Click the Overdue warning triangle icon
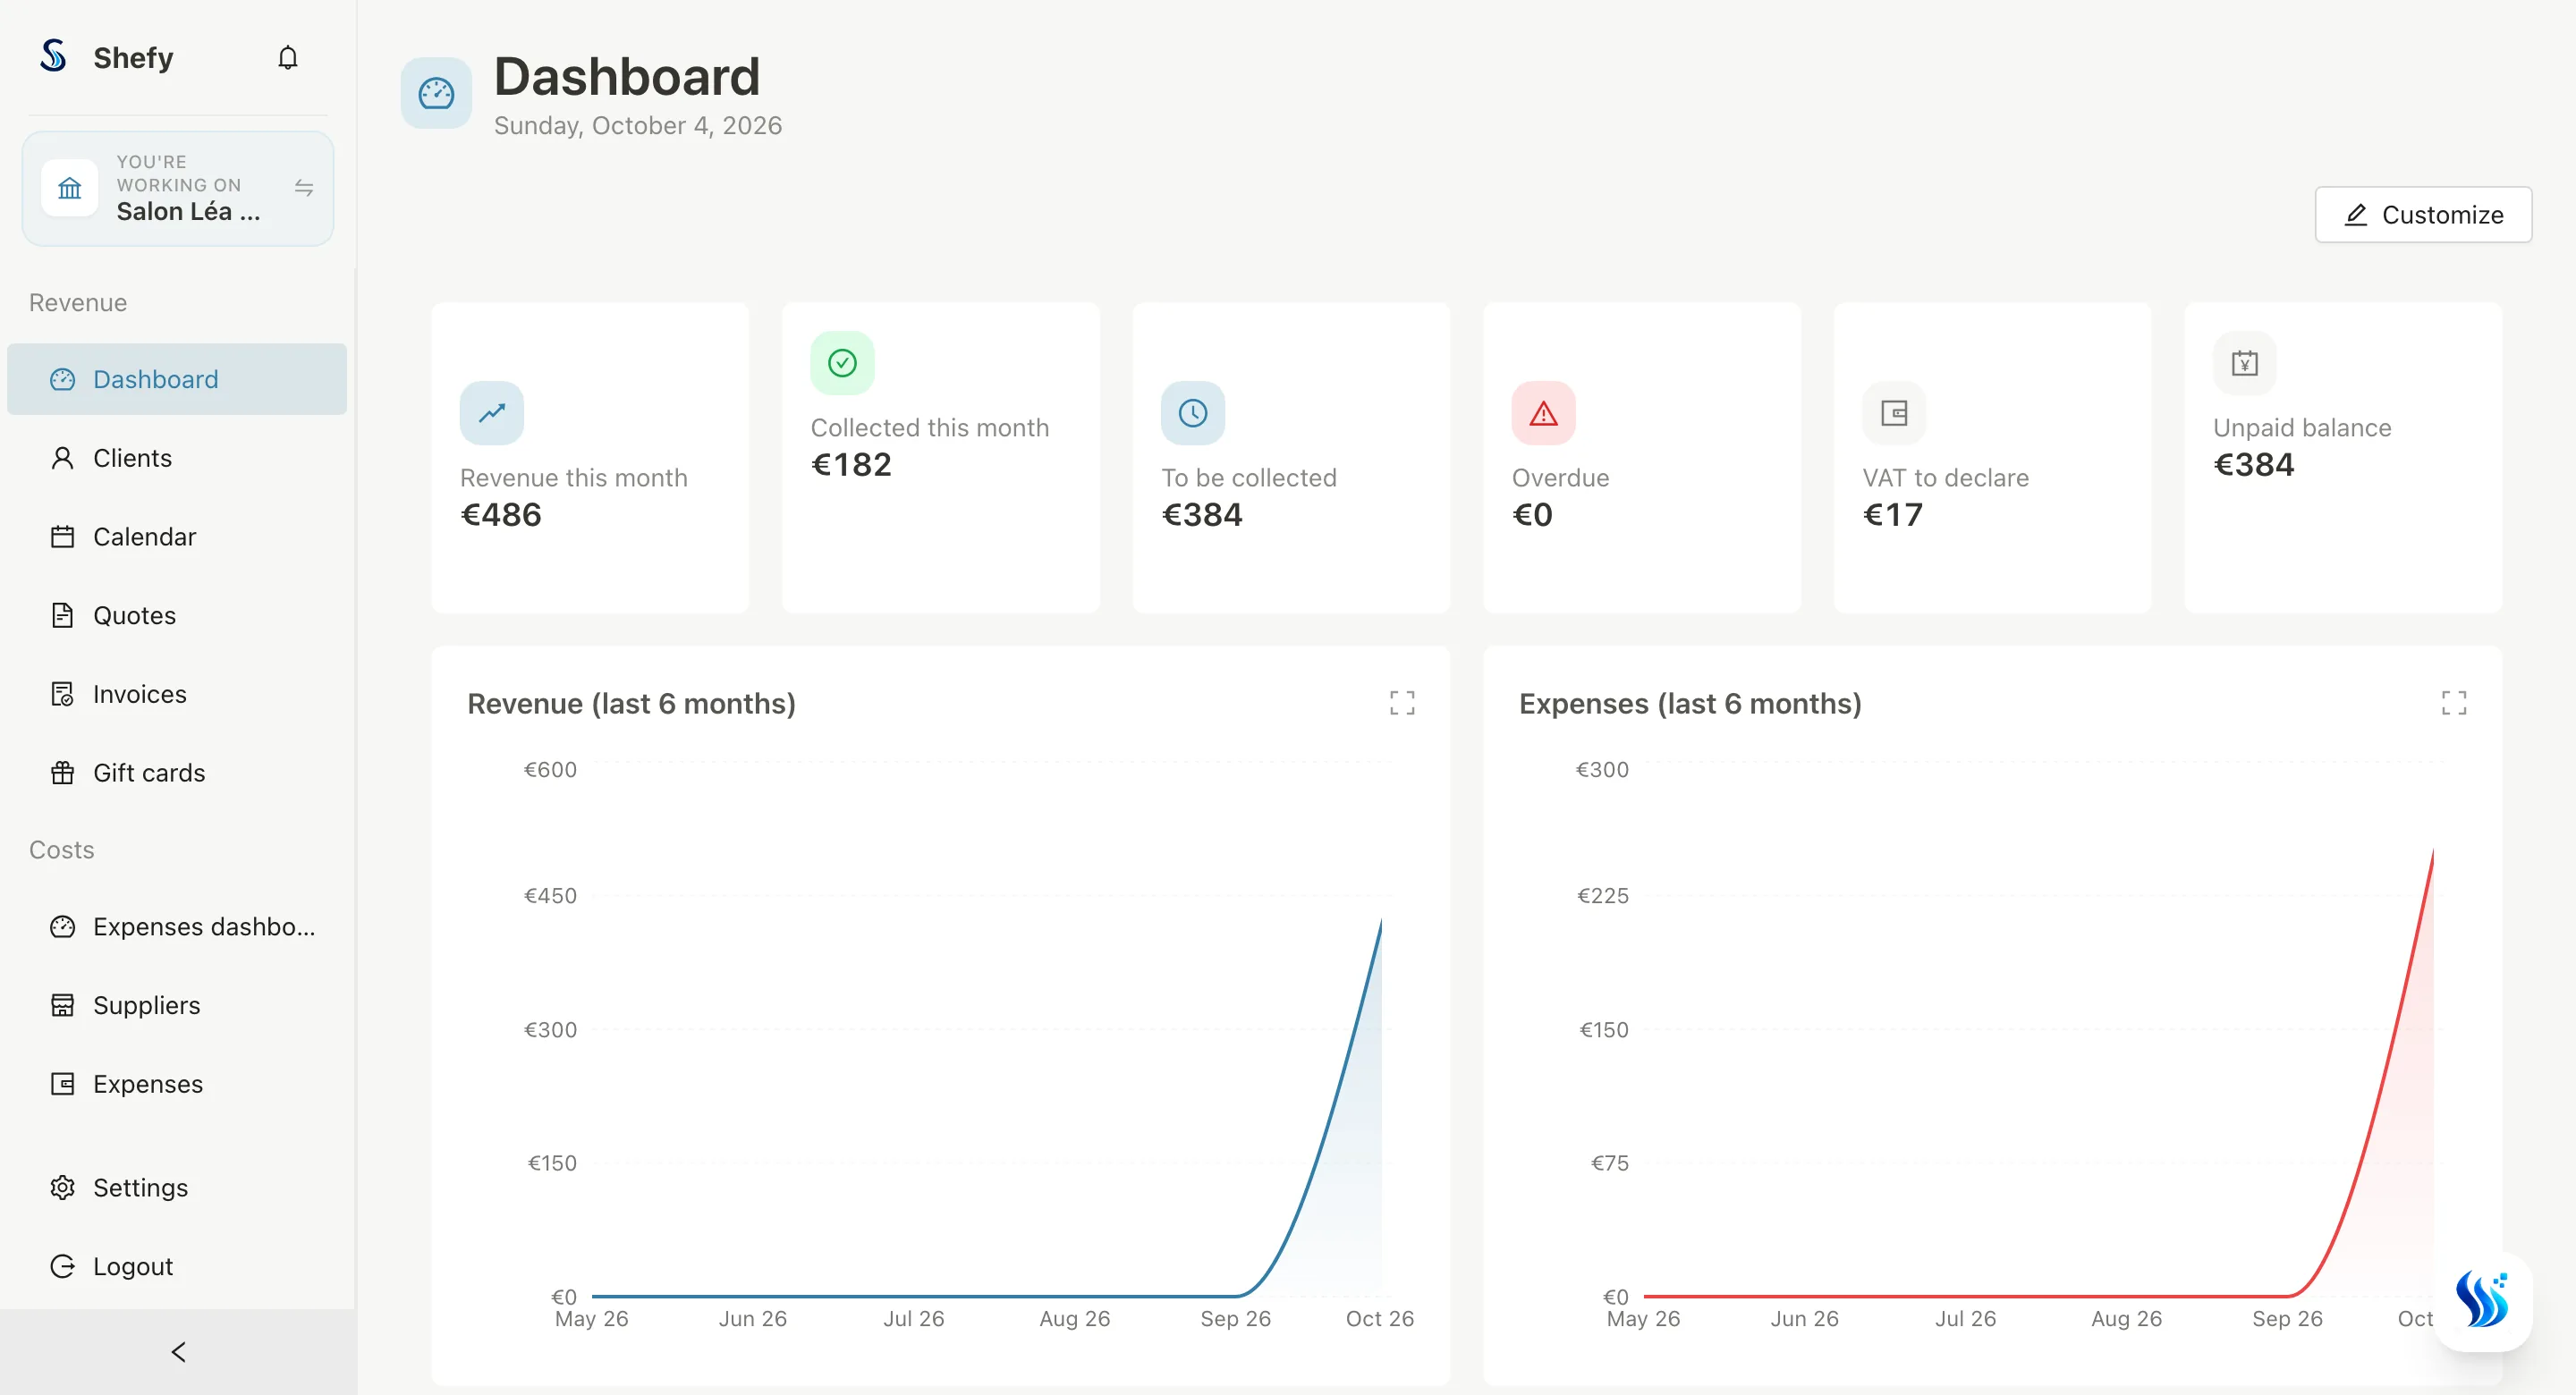This screenshot has height=1395, width=2576. tap(1544, 413)
